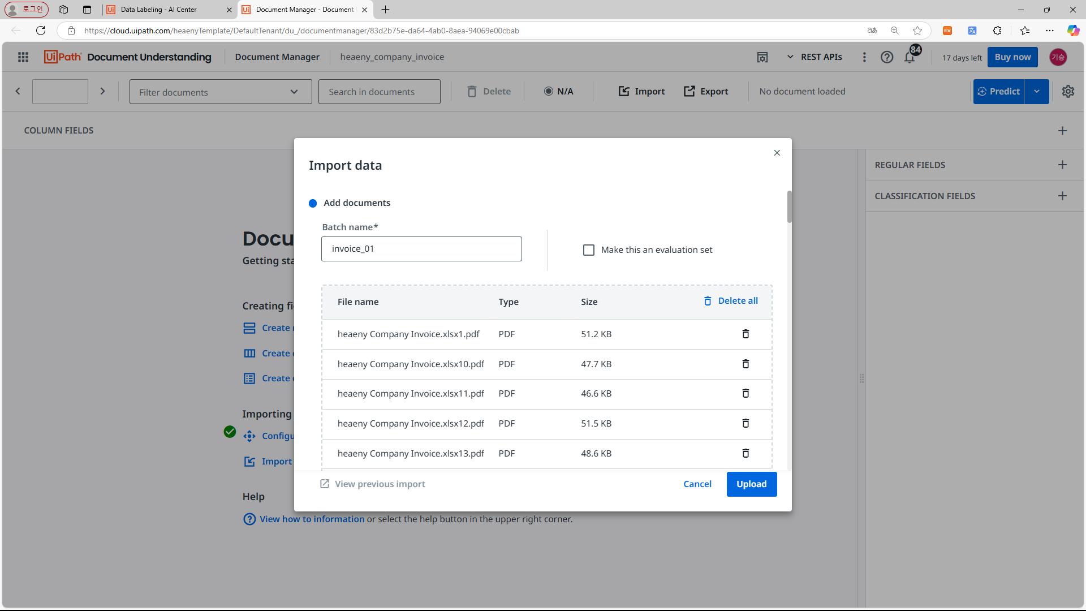Open the settings gear next to Predict
Screen dimensions: 1086x611
[1068, 91]
